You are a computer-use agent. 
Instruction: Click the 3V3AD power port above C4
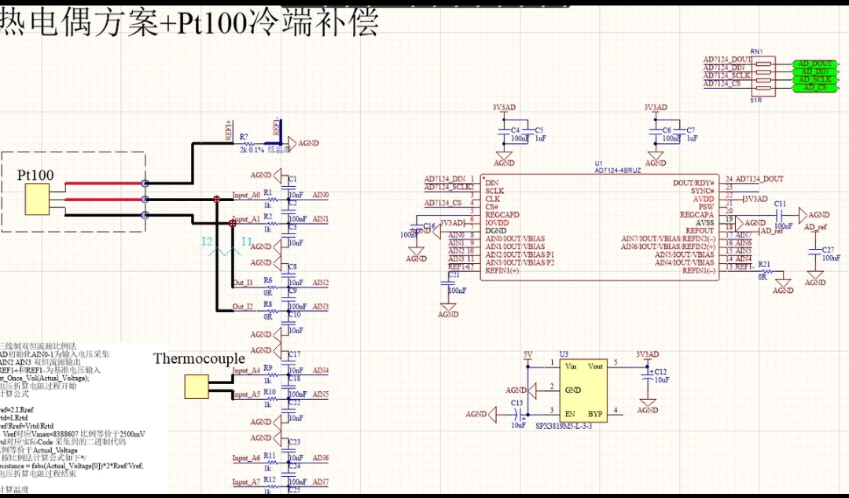[x=504, y=109]
